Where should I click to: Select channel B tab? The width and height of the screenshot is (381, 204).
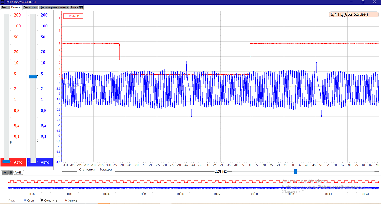(x=11, y=172)
